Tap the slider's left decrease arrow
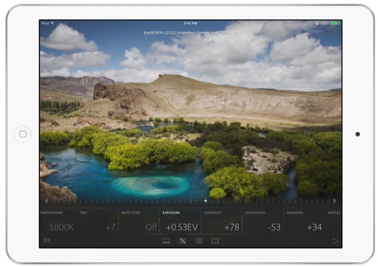 click(46, 201)
